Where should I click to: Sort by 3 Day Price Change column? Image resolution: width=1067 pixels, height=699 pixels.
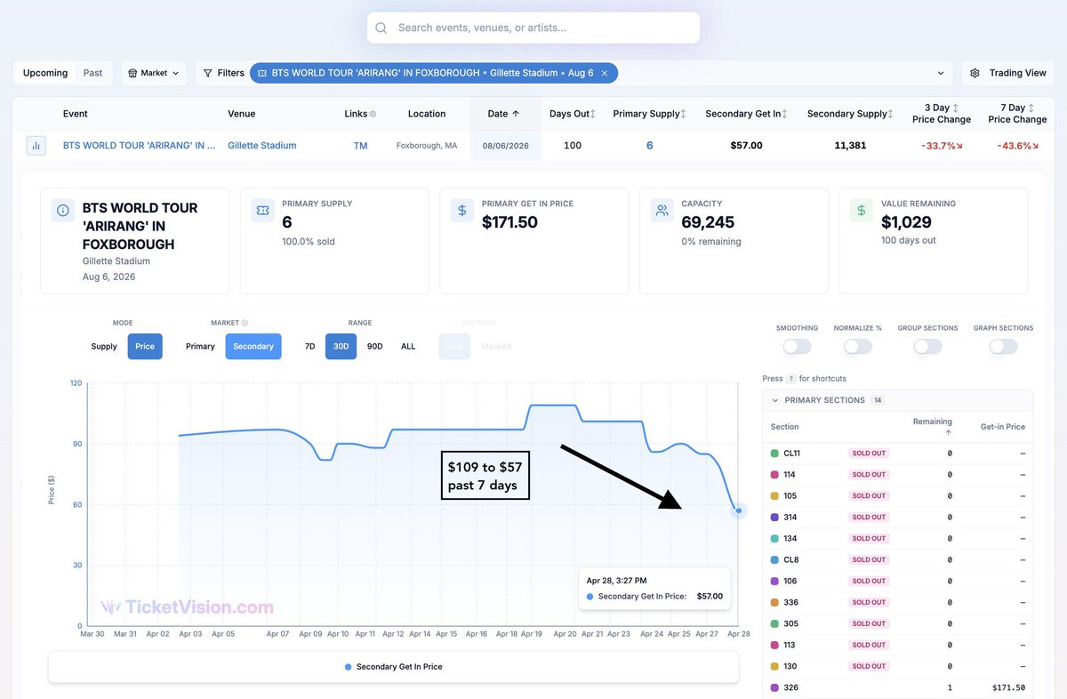tap(955, 108)
